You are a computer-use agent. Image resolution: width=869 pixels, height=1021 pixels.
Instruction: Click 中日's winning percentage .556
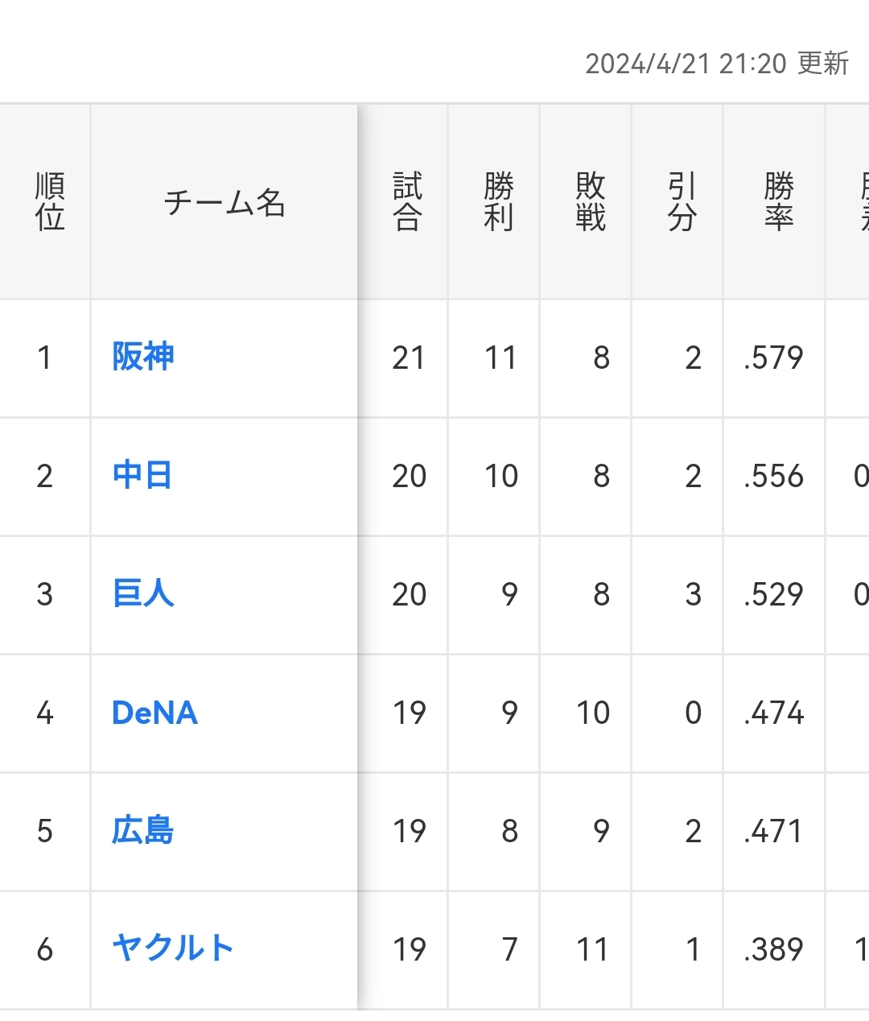[x=773, y=476]
